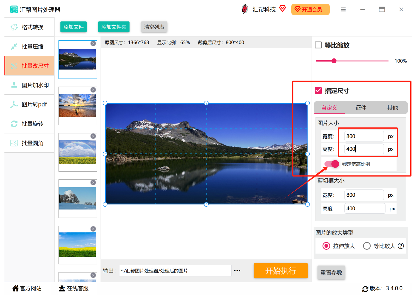Click the 汇帮科技 logo icon
416x301 pixels.
pyautogui.click(x=245, y=9)
